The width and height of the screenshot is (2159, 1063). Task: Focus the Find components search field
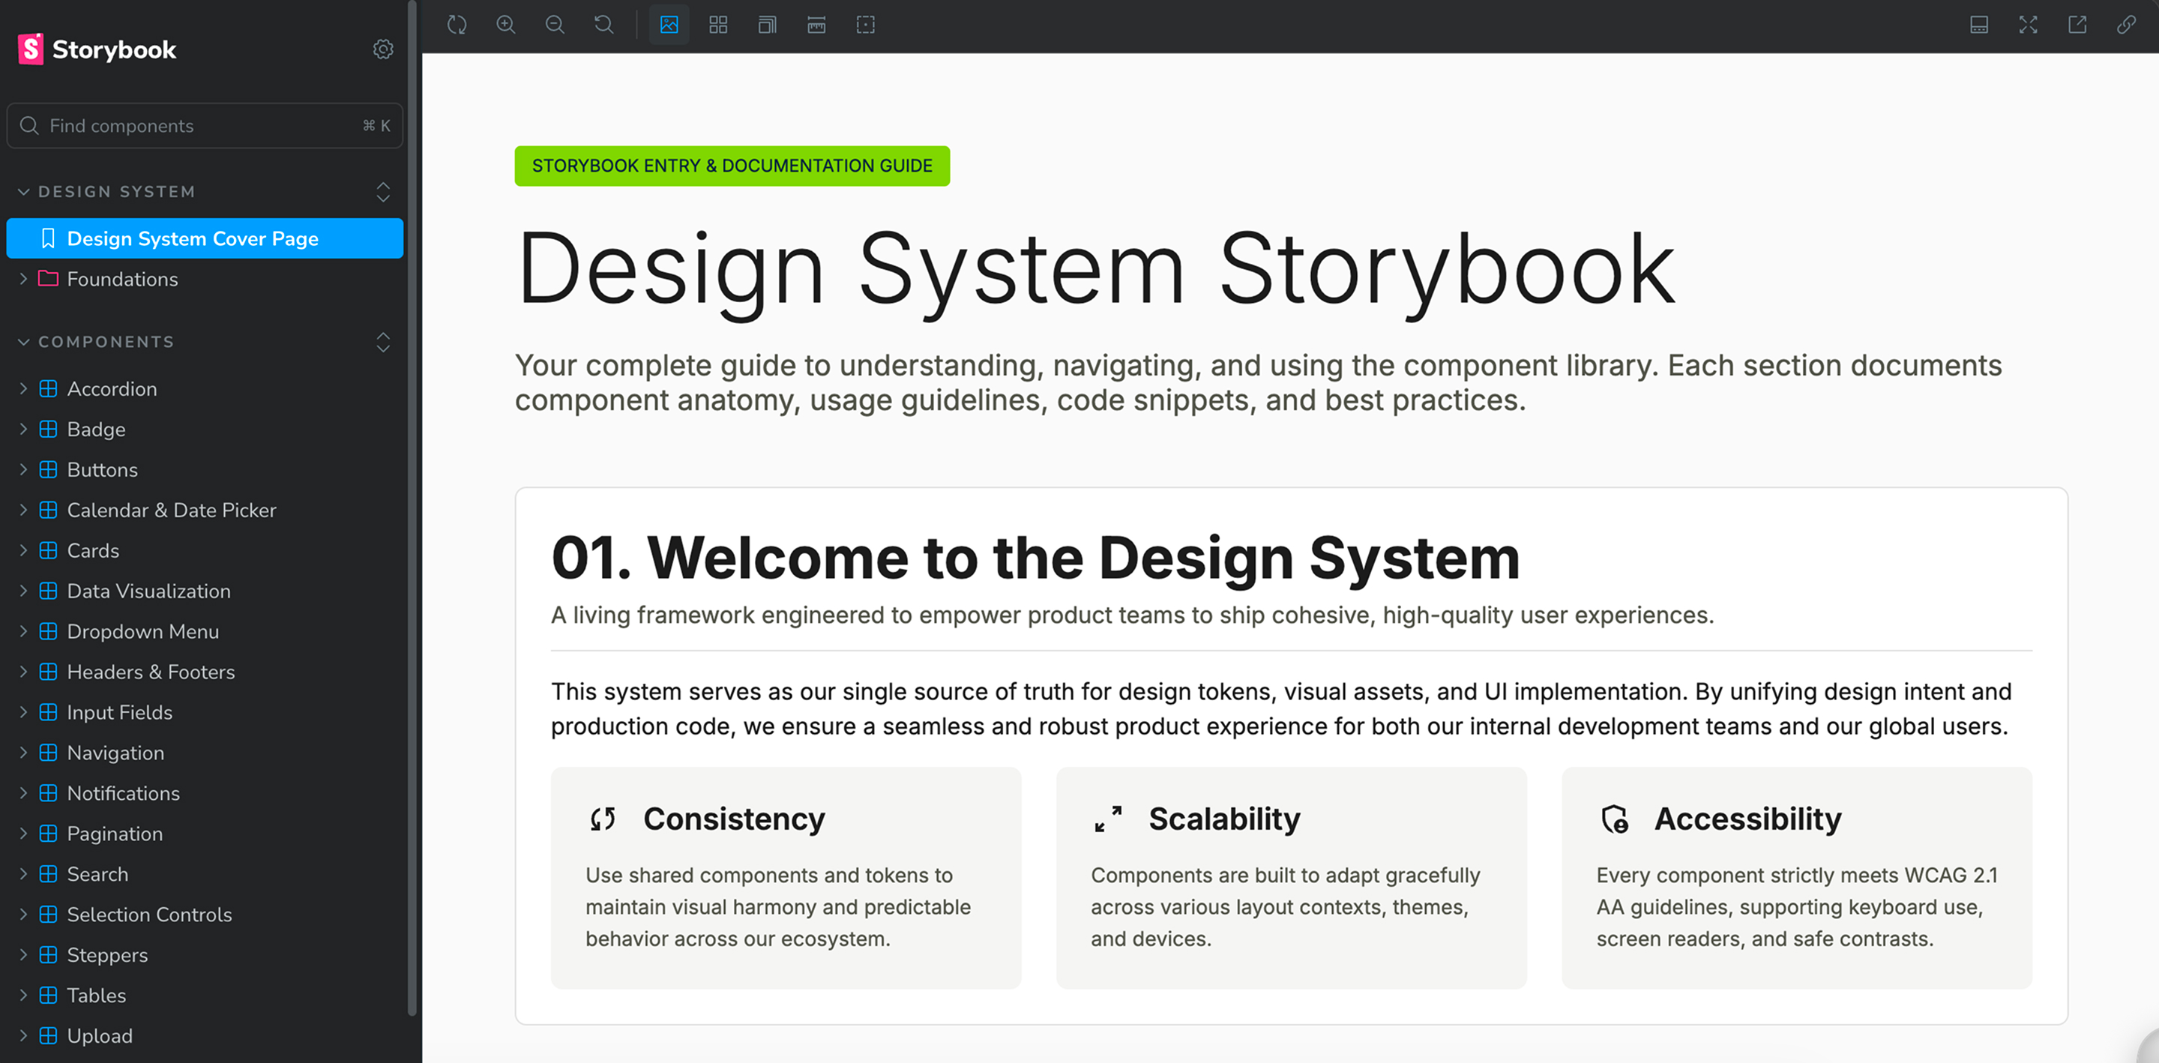pyautogui.click(x=205, y=126)
